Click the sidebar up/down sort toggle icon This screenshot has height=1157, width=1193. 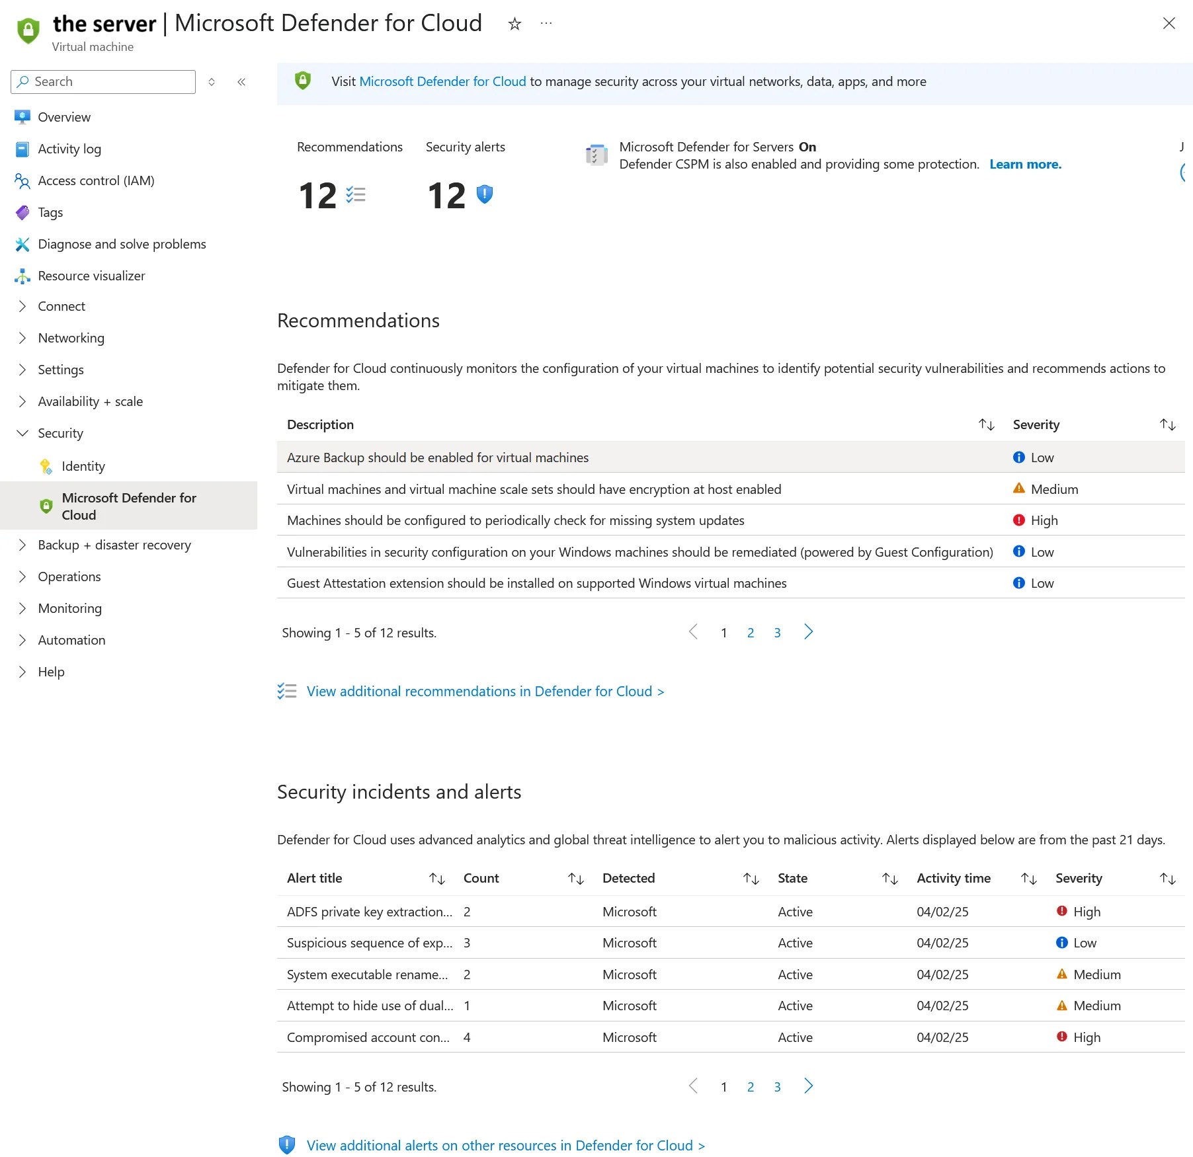(212, 82)
